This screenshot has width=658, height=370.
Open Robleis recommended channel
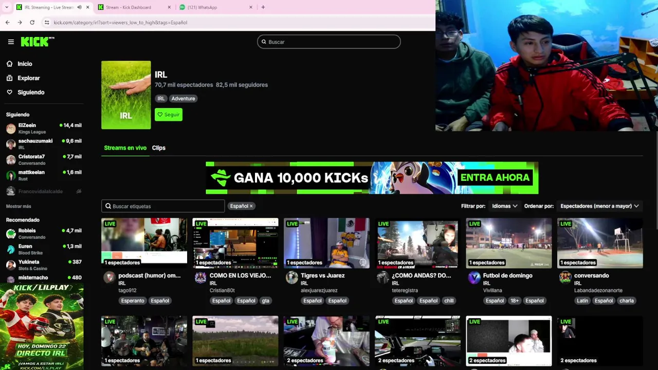click(44, 234)
